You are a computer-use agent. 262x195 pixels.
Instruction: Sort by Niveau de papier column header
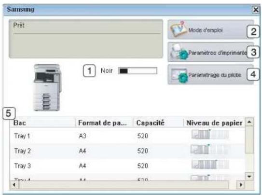[x=214, y=123]
